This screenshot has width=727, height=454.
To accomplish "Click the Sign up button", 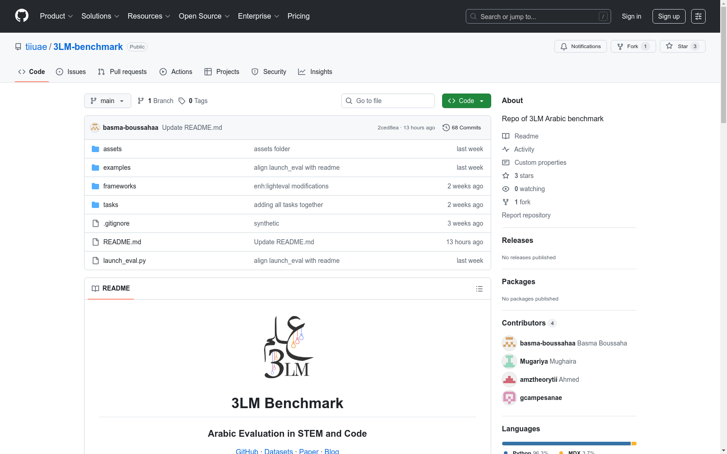I will click(x=669, y=16).
